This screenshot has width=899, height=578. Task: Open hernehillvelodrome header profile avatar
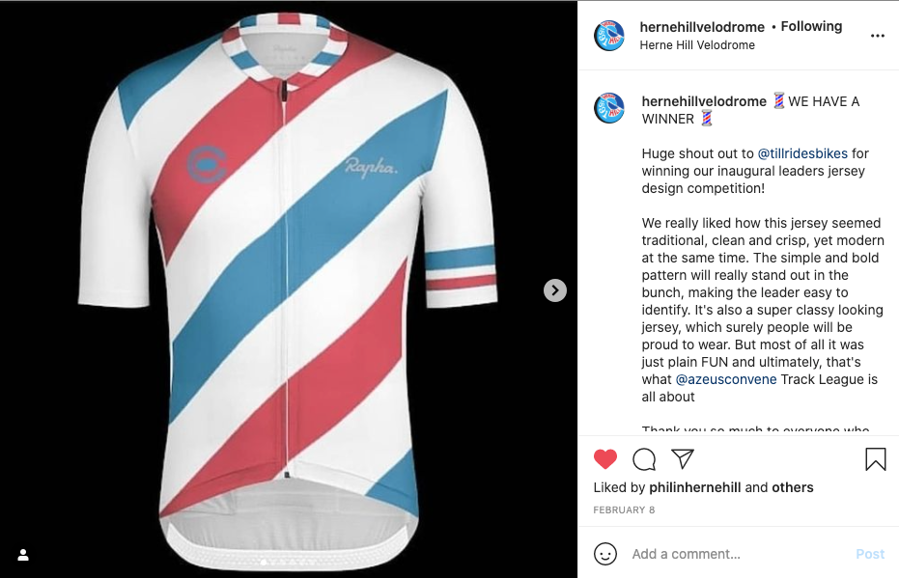[609, 36]
